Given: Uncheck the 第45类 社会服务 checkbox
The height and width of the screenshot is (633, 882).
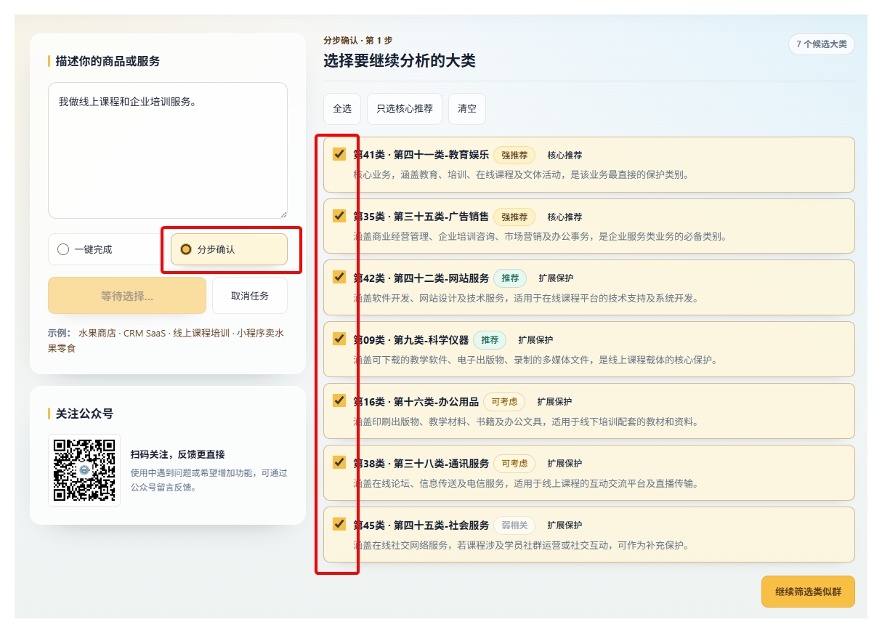Looking at the screenshot, I should tap(339, 524).
